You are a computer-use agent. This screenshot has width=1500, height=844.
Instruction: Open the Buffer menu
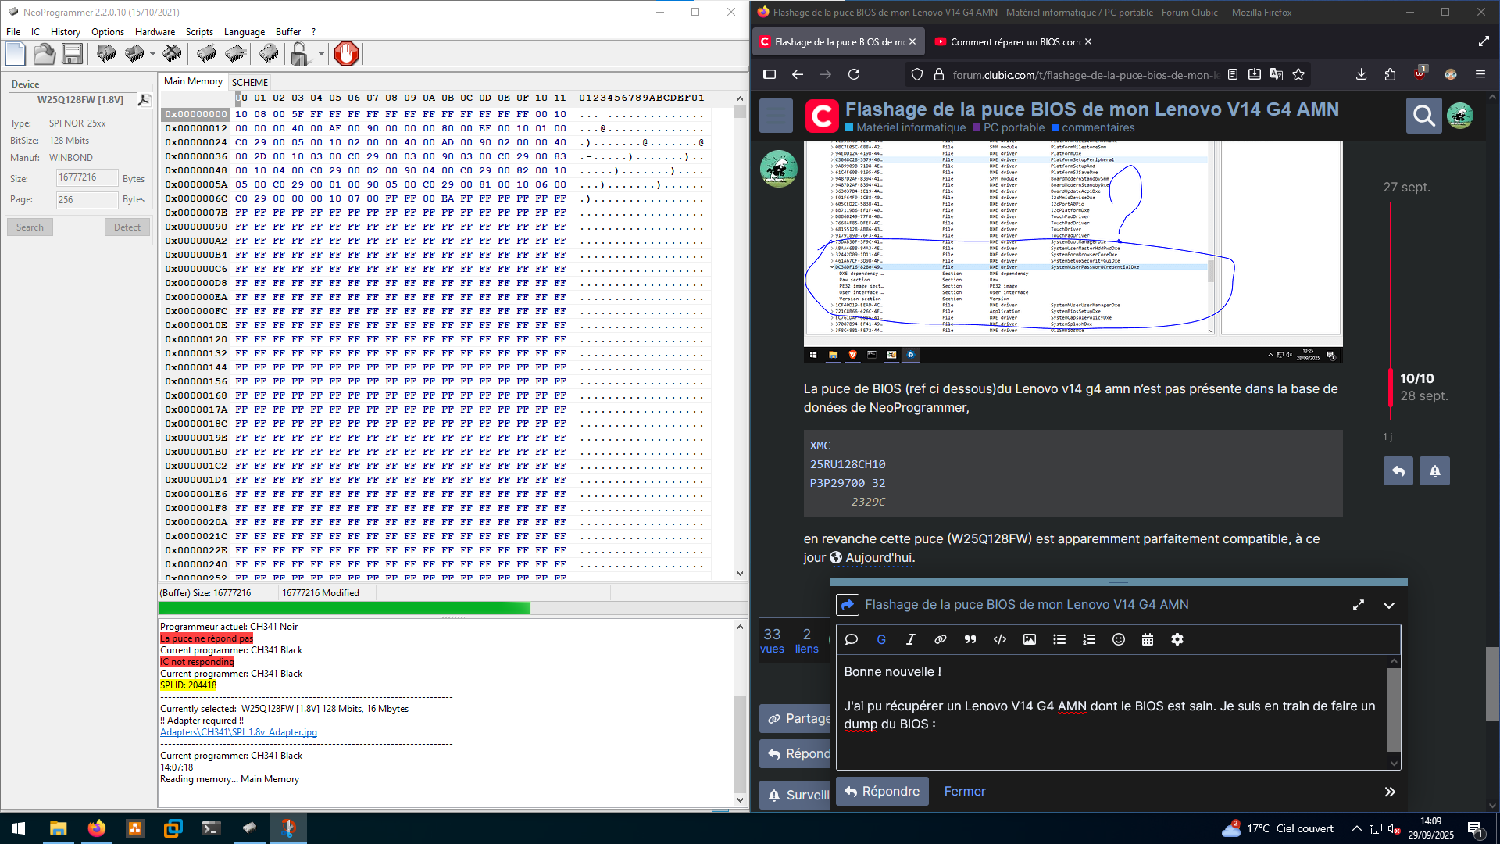[288, 32]
